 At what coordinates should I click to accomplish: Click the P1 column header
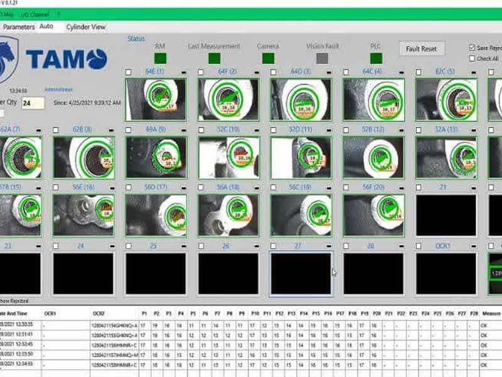pyautogui.click(x=144, y=314)
